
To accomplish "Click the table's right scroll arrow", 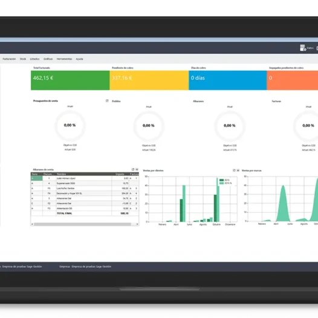I will (x=137, y=224).
